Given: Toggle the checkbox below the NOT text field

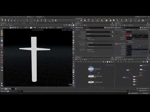Looking at the screenshot, I should coord(87,47).
